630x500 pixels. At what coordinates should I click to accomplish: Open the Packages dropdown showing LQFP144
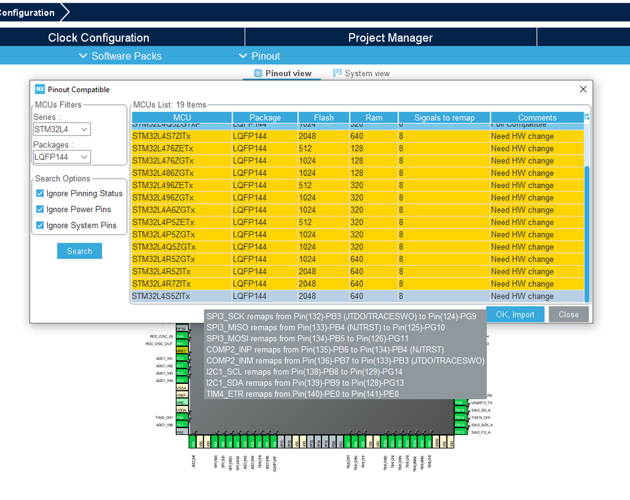(x=62, y=157)
